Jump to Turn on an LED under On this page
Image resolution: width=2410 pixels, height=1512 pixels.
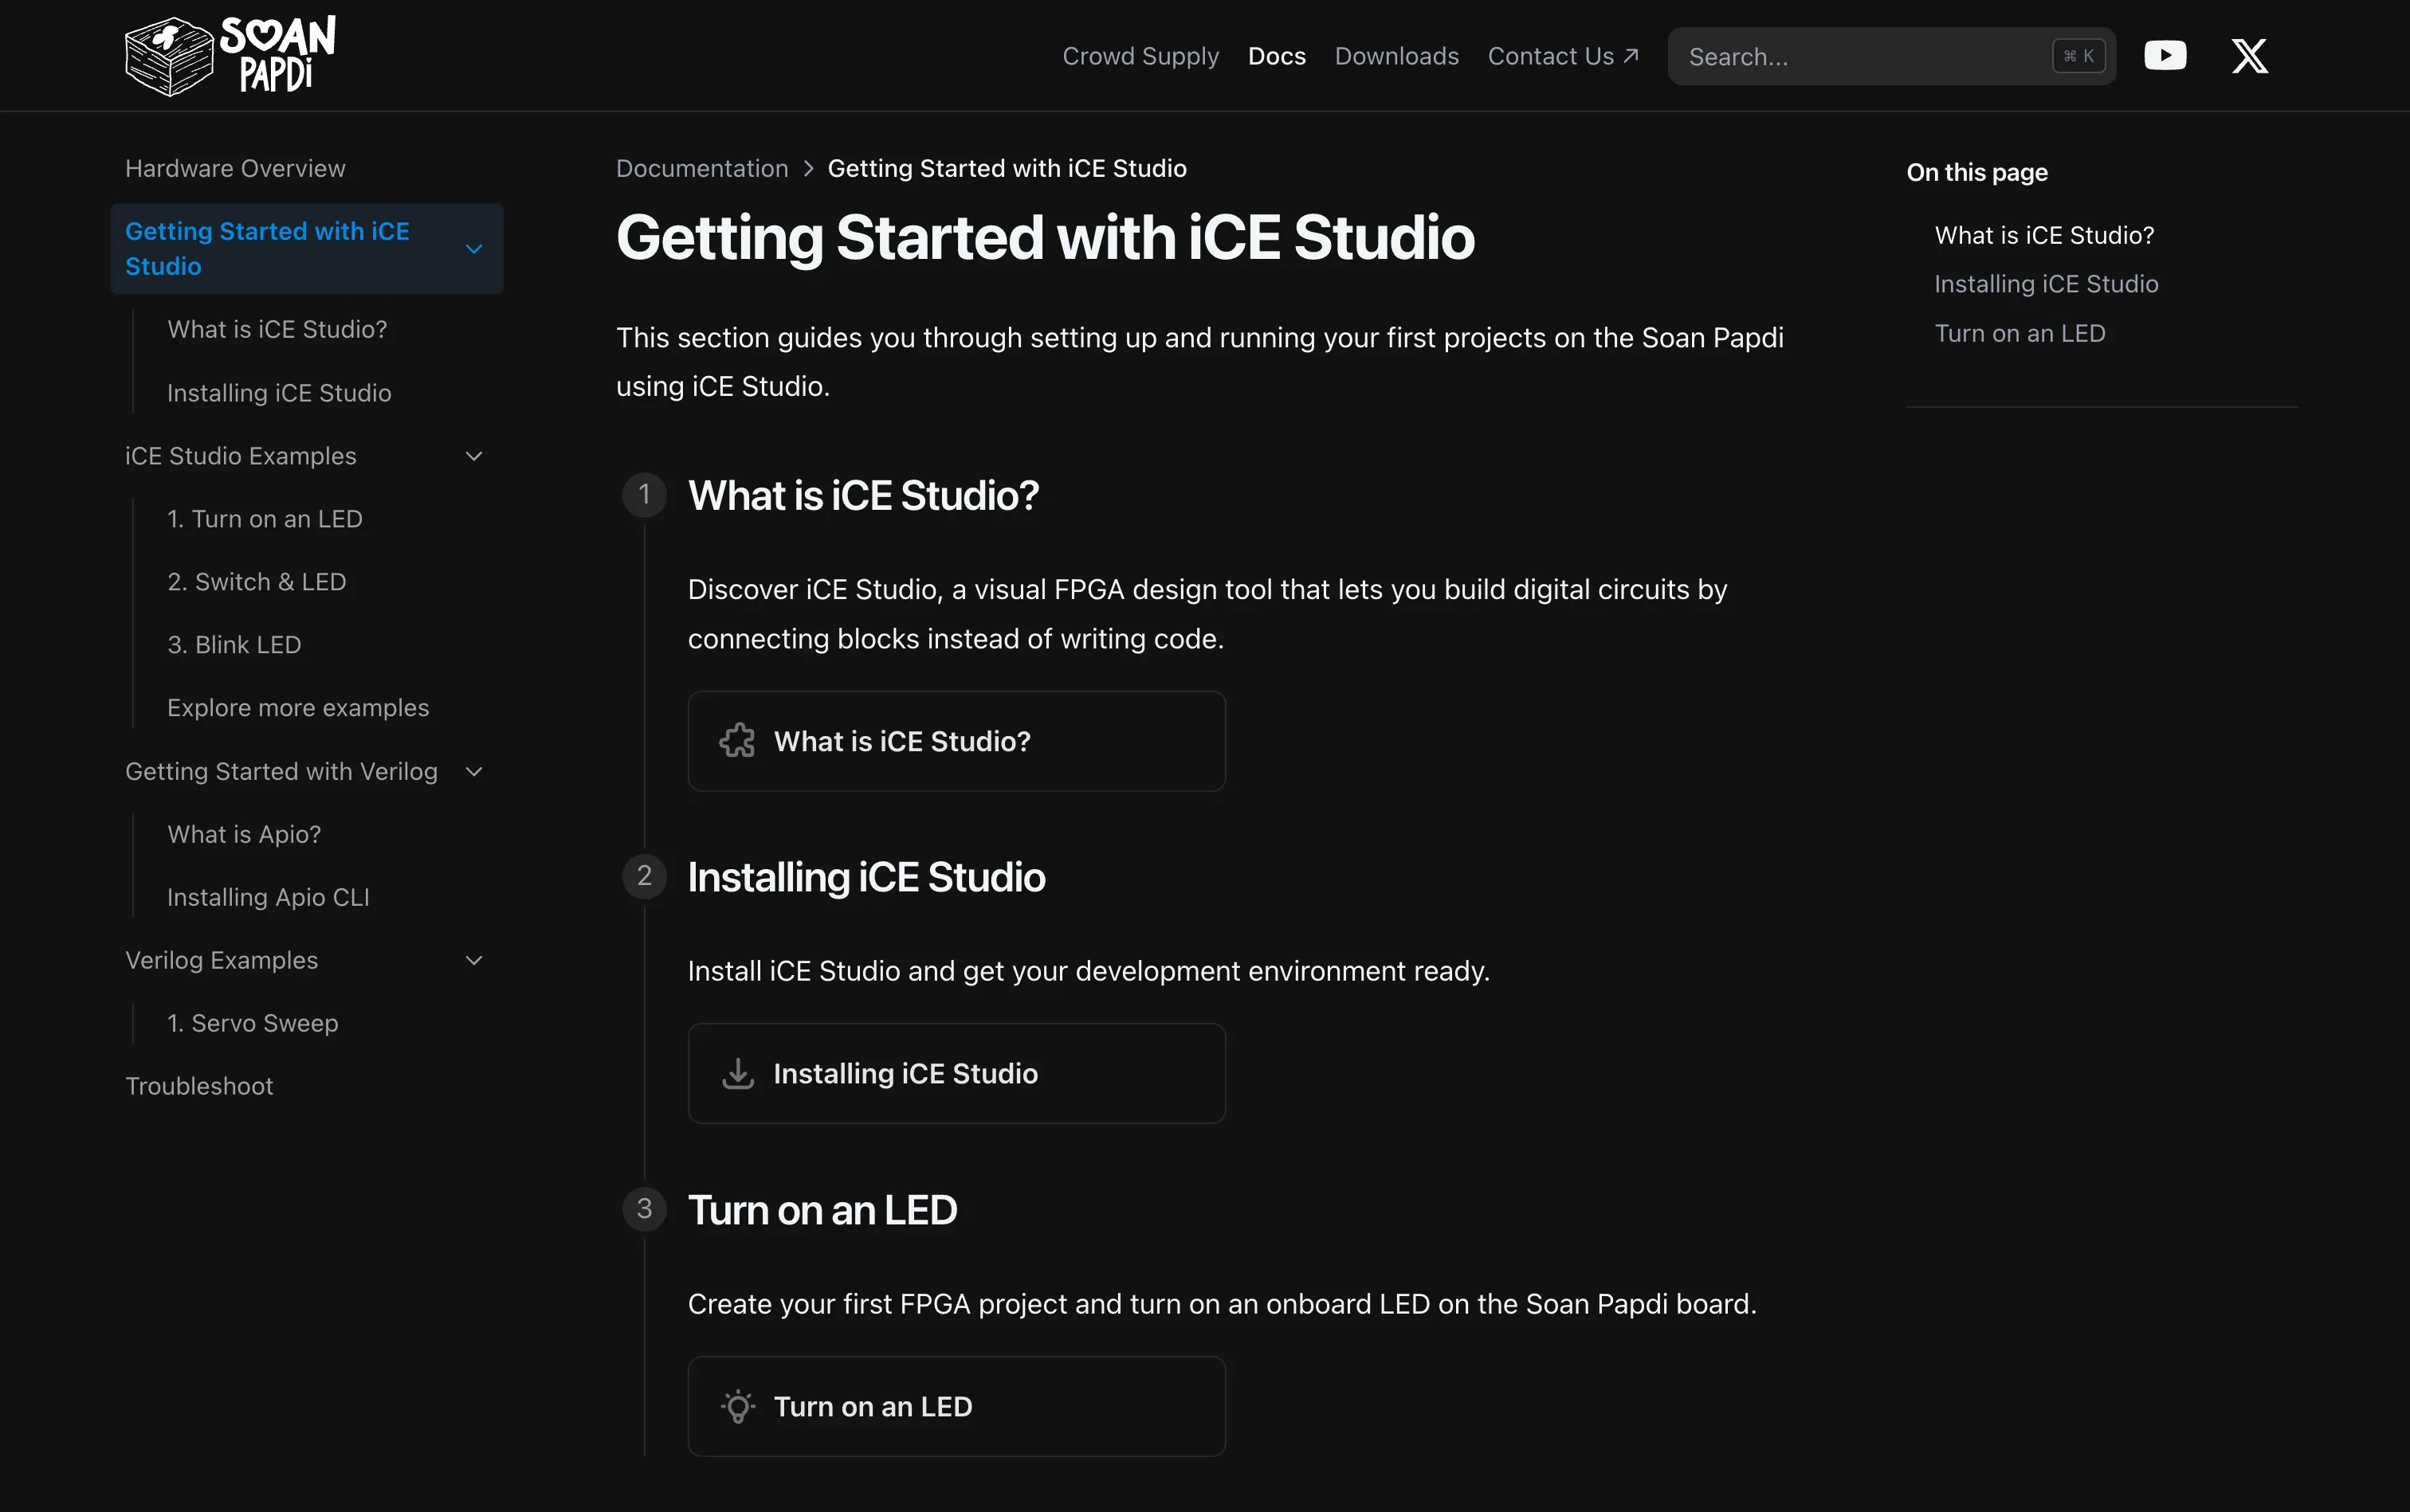(2019, 333)
